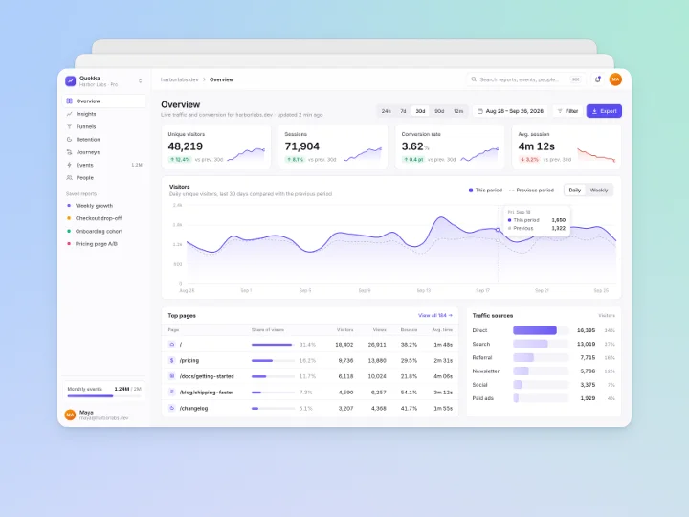The width and height of the screenshot is (689, 517).
Task: Click the calendar icon beside date range
Action: tap(480, 111)
